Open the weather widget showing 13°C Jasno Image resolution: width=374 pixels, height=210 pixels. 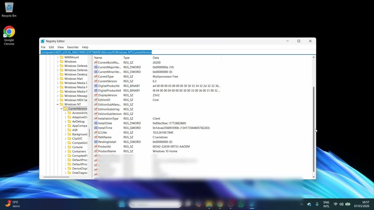coord(12,204)
